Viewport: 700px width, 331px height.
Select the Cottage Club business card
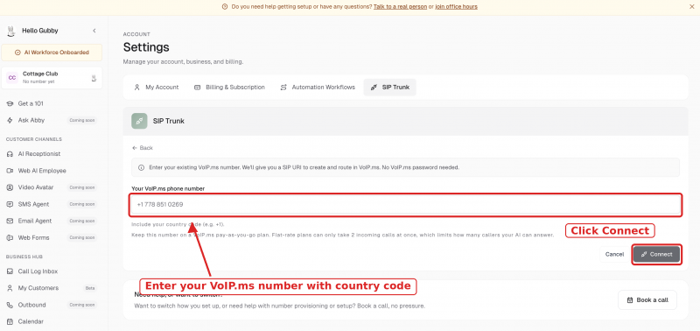pos(52,78)
